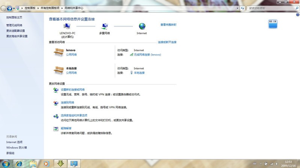Click the set up new connection icon
Screen dimensions: 300x168
[x=56, y=90]
